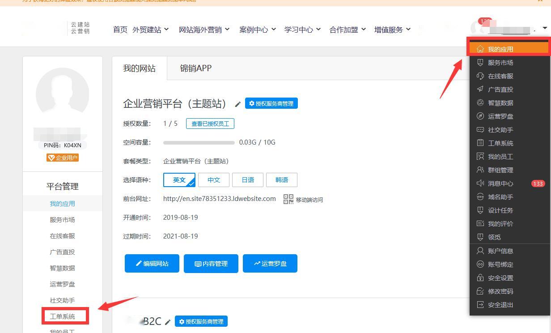This screenshot has width=551, height=333.
Task: Switch to the 锦销APP tab
Action: [x=196, y=68]
